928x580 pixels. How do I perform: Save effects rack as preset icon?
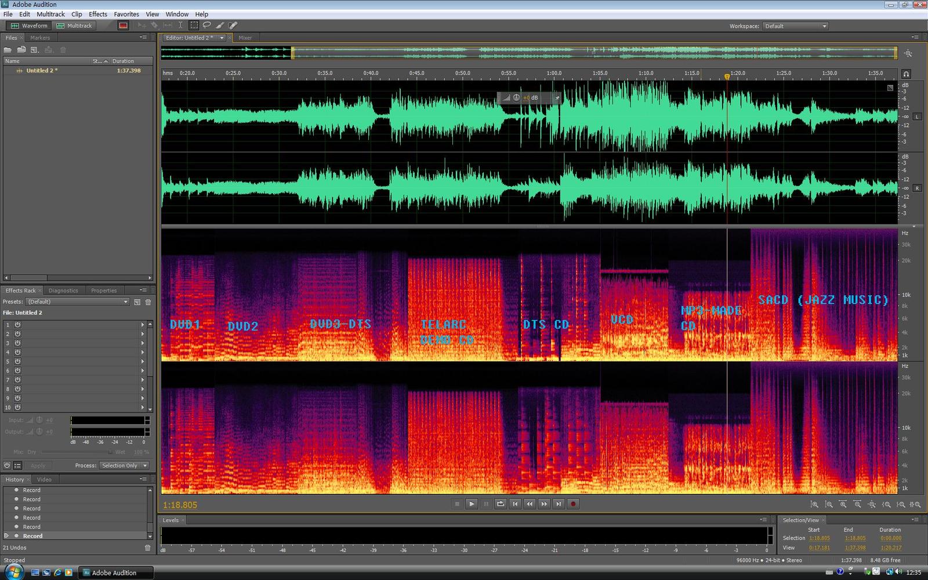(137, 302)
